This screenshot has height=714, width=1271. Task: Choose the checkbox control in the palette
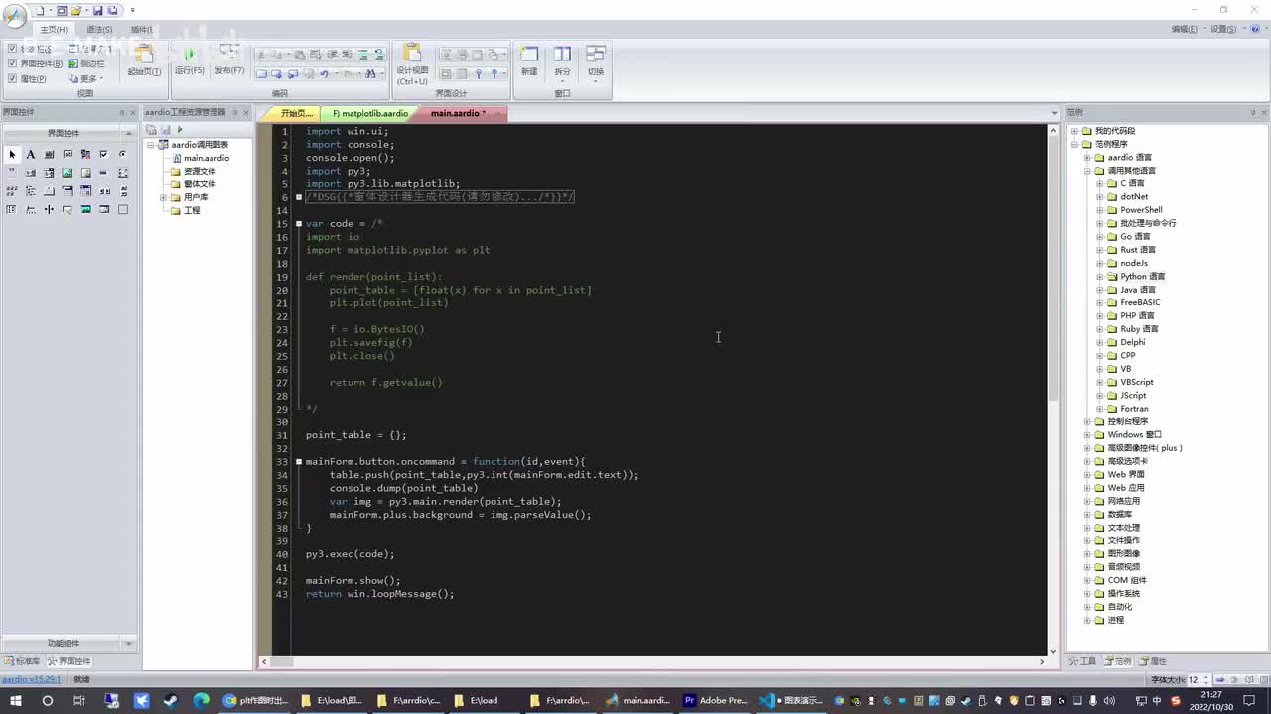104,154
